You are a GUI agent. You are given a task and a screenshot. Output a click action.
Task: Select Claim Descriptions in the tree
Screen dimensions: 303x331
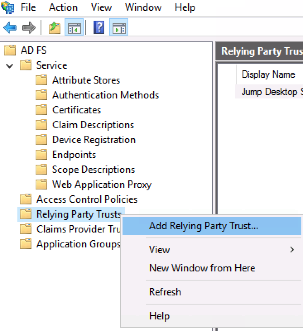[93, 125]
